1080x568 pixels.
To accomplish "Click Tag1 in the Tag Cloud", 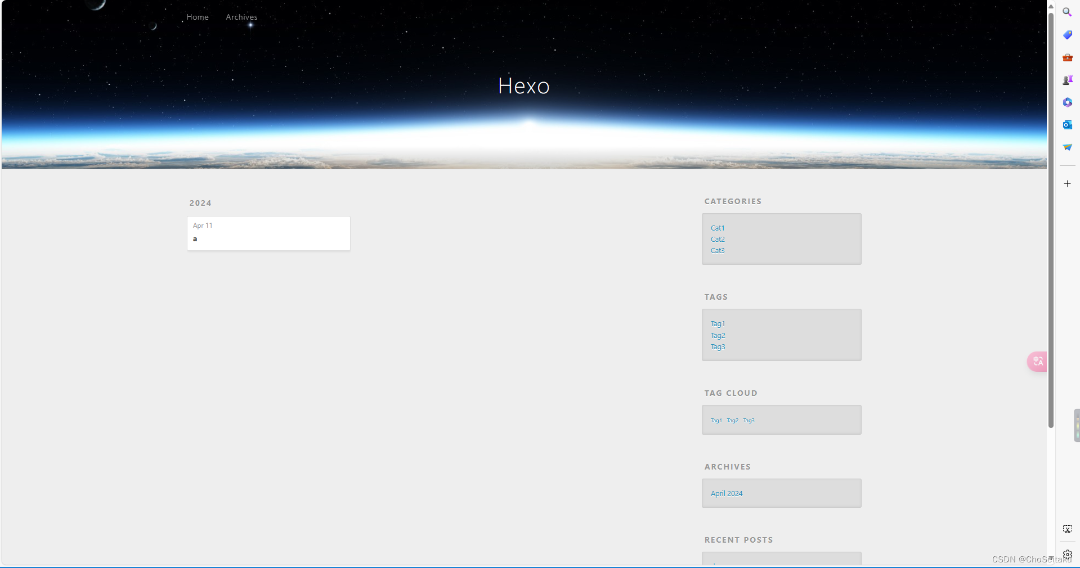I will (x=716, y=420).
